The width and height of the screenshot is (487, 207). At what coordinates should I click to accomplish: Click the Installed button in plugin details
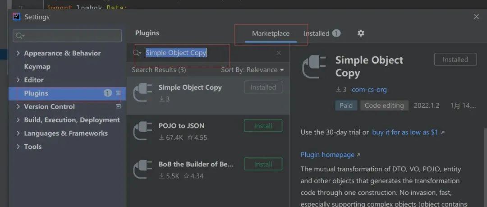(x=455, y=60)
